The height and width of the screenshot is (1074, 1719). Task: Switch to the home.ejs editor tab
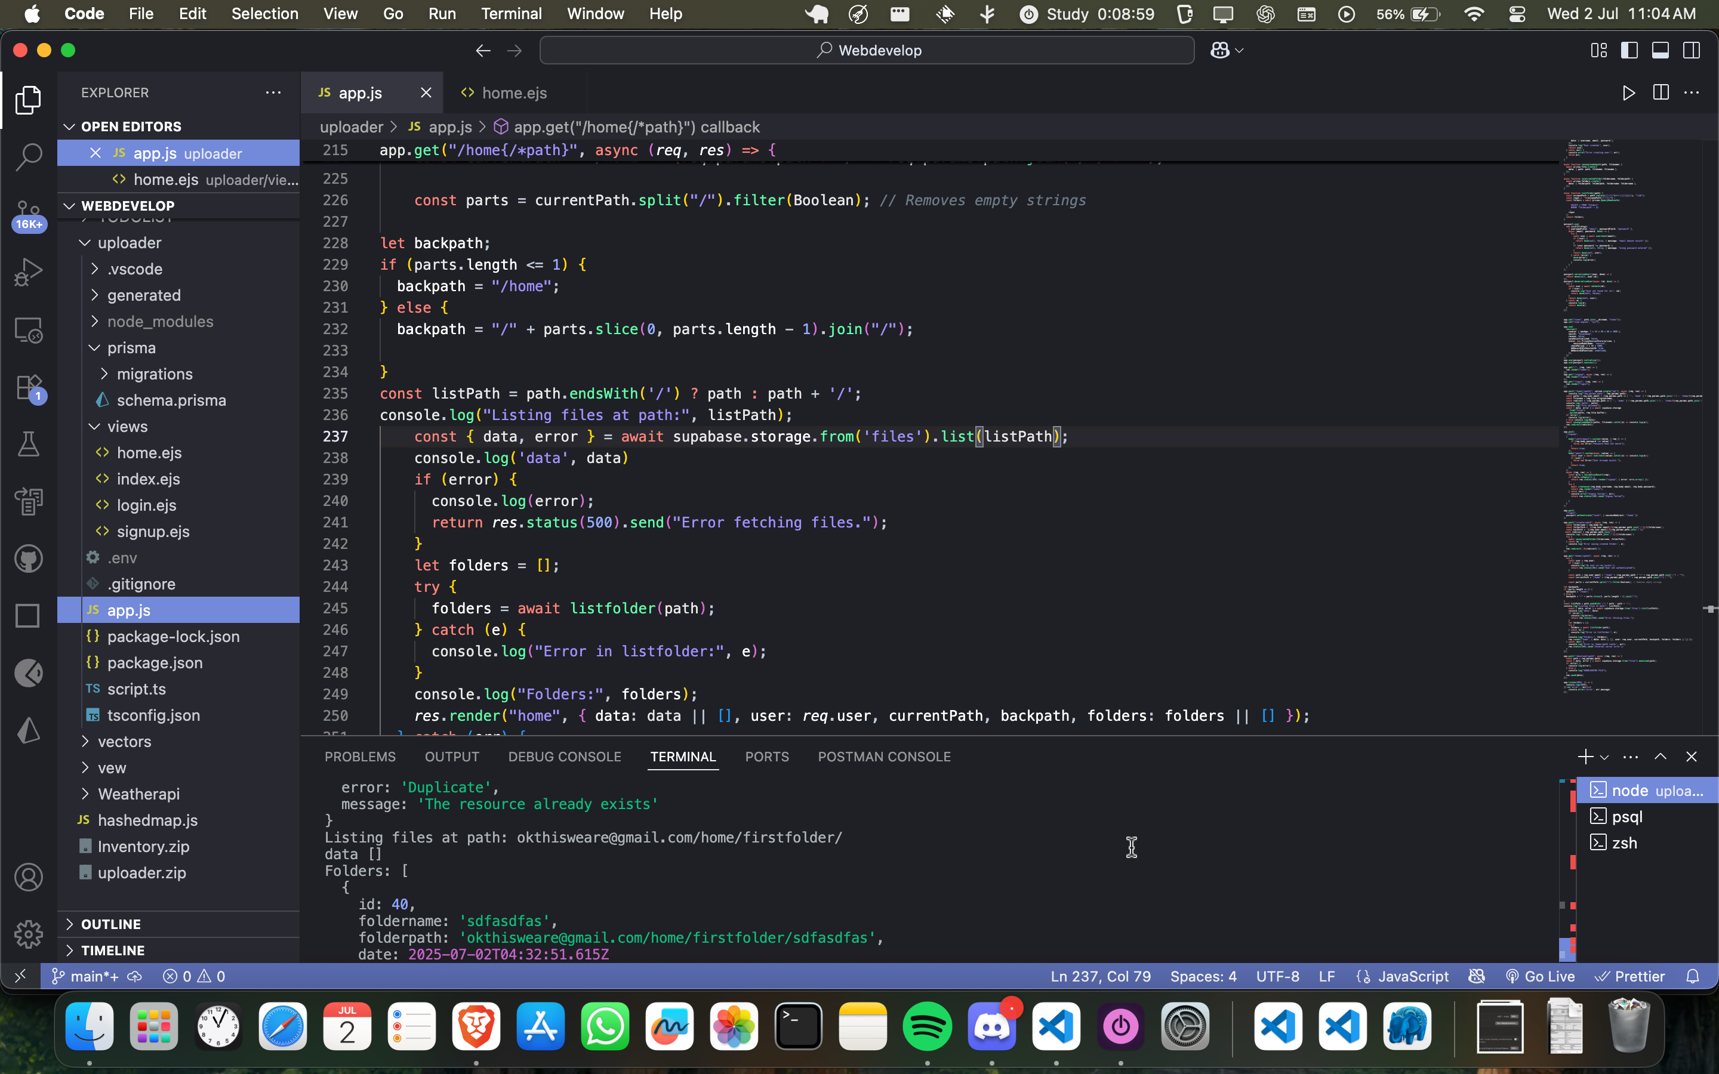coord(513,93)
